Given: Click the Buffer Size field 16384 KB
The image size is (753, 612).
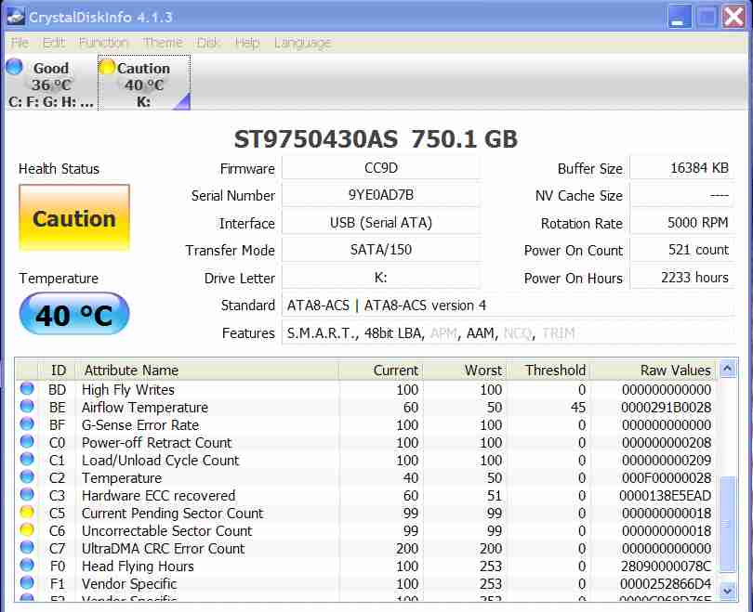Looking at the screenshot, I should click(x=682, y=168).
